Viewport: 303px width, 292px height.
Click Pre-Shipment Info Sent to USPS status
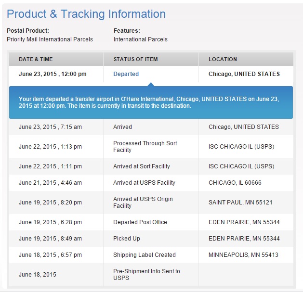146,275
